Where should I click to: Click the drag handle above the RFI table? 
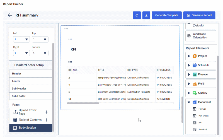pyautogui.click(x=70, y=62)
